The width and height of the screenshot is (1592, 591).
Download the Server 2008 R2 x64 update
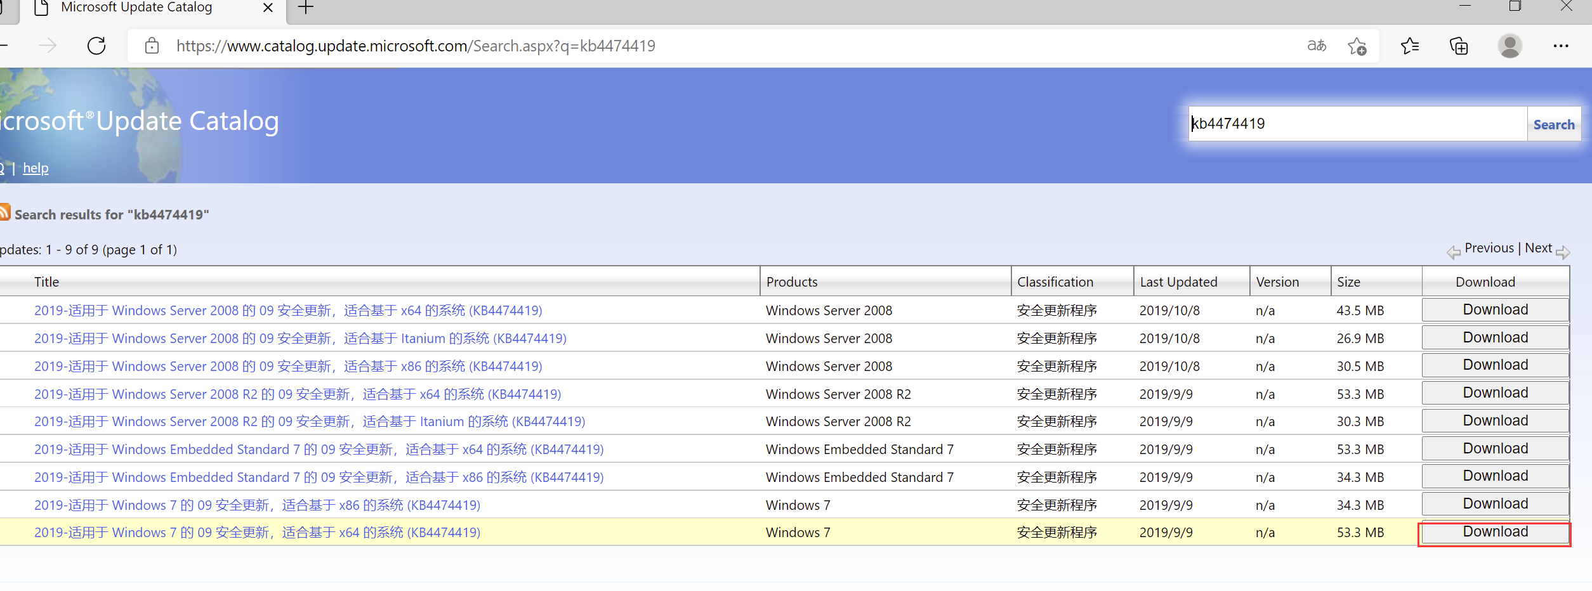point(1495,393)
